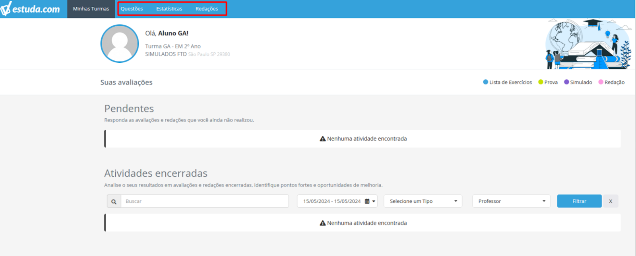Image resolution: width=636 pixels, height=256 pixels.
Task: Open the Minhas Turmas tab
Action: tap(91, 9)
